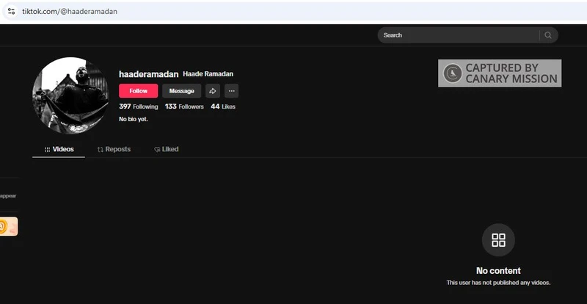Submit search using the magnifier icon

click(548, 35)
